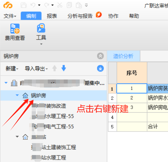Open the quick access toolbar customize arrow

pyautogui.click(x=86, y=5)
